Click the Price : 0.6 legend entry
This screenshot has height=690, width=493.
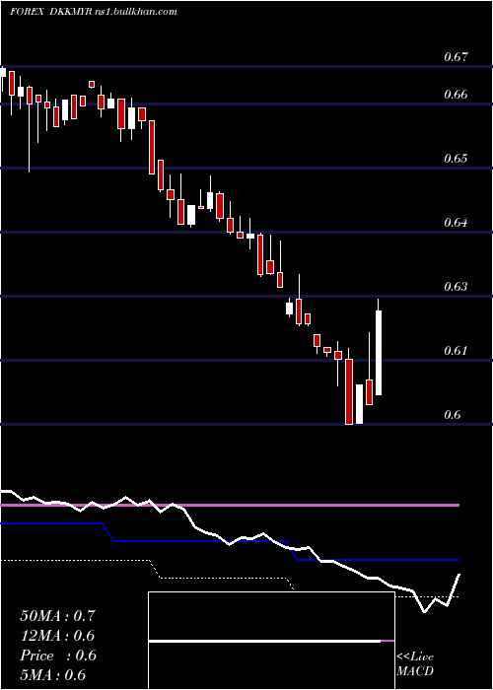pos(57,655)
